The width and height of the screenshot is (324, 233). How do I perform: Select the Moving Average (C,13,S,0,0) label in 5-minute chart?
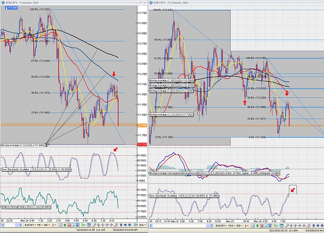click(23, 145)
